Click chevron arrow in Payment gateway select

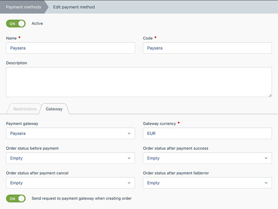(x=129, y=133)
